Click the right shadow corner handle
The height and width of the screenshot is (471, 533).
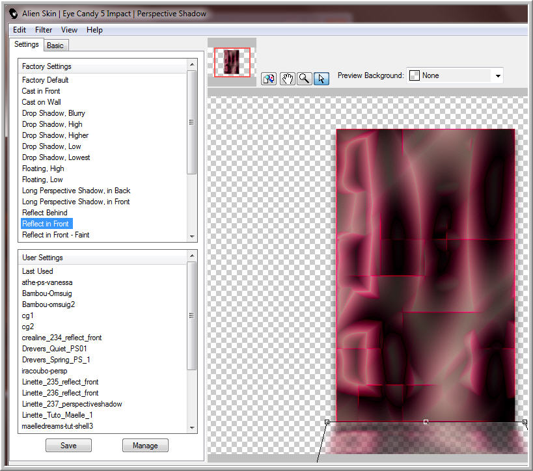(x=525, y=422)
